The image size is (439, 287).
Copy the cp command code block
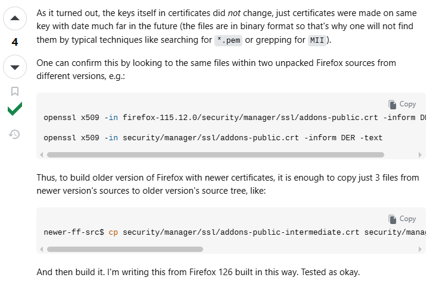point(402,219)
